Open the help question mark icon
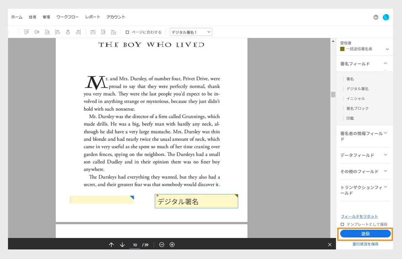The height and width of the screenshot is (259, 402). point(376,17)
